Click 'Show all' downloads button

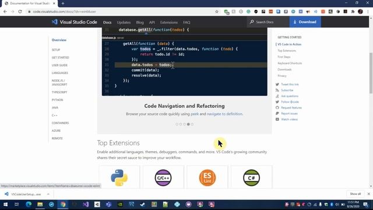(355, 194)
